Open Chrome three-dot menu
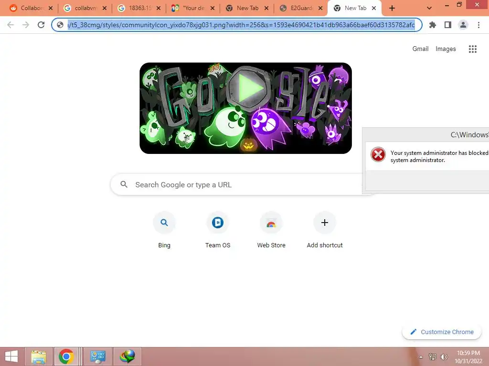489x366 pixels. point(478,25)
